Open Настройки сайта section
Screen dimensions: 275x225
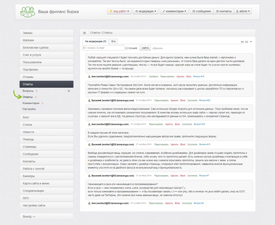(x=46, y=206)
